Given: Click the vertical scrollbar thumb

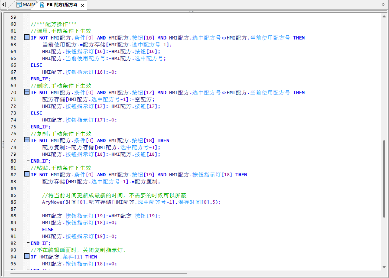Looking at the screenshot, I should pos(384,179).
